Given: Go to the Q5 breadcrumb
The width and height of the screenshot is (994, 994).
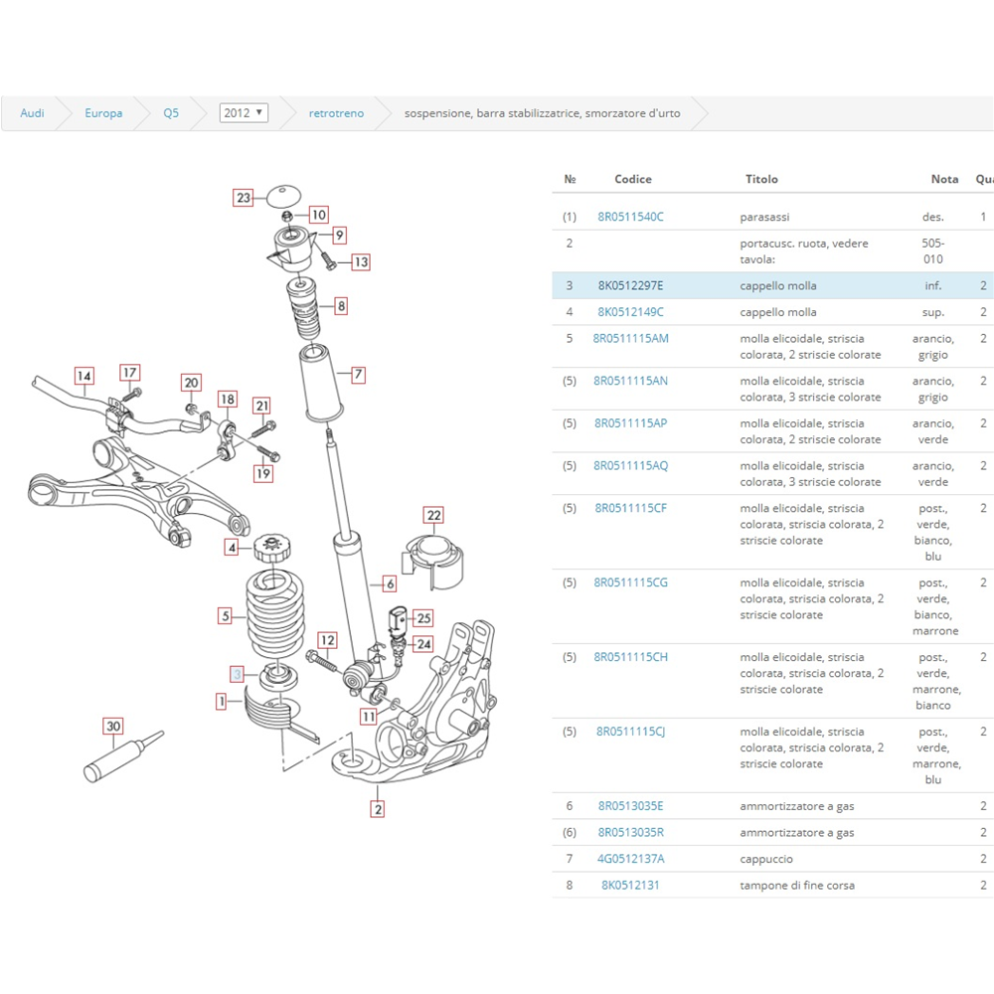Looking at the screenshot, I should (171, 113).
